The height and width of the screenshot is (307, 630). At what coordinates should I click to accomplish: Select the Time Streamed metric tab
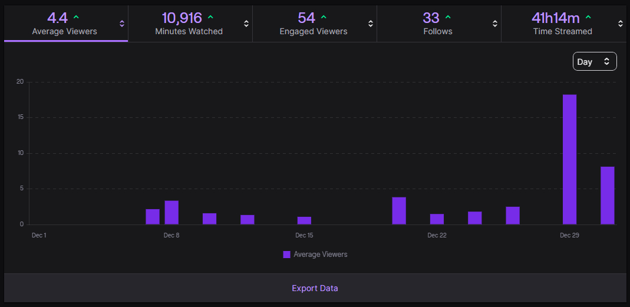[562, 24]
